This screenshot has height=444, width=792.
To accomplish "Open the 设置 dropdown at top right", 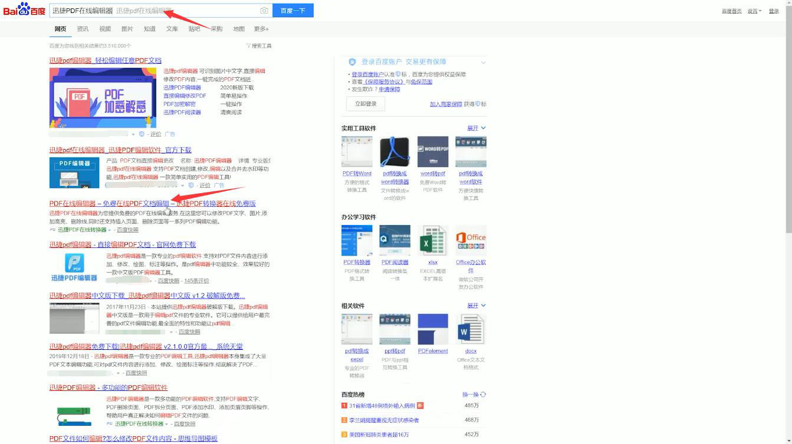I will click(x=754, y=11).
